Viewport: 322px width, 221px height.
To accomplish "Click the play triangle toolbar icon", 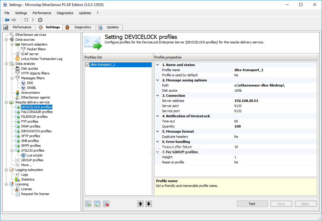I will 33,20.
